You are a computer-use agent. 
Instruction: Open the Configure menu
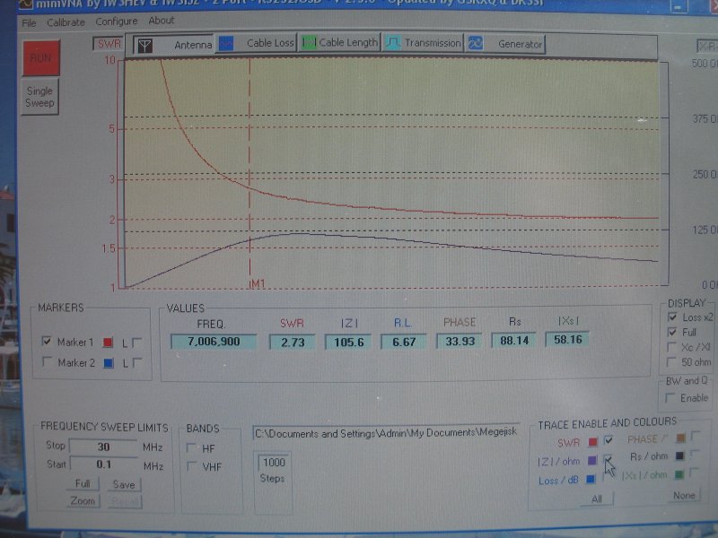click(117, 22)
